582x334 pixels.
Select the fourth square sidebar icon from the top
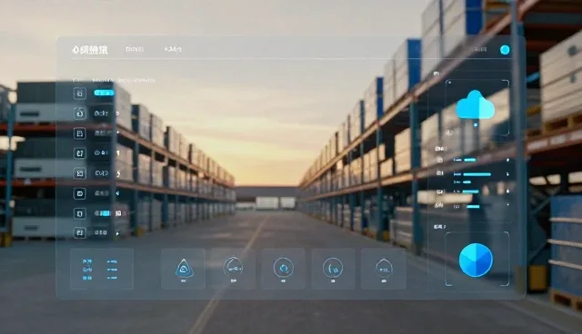pyautogui.click(x=80, y=153)
